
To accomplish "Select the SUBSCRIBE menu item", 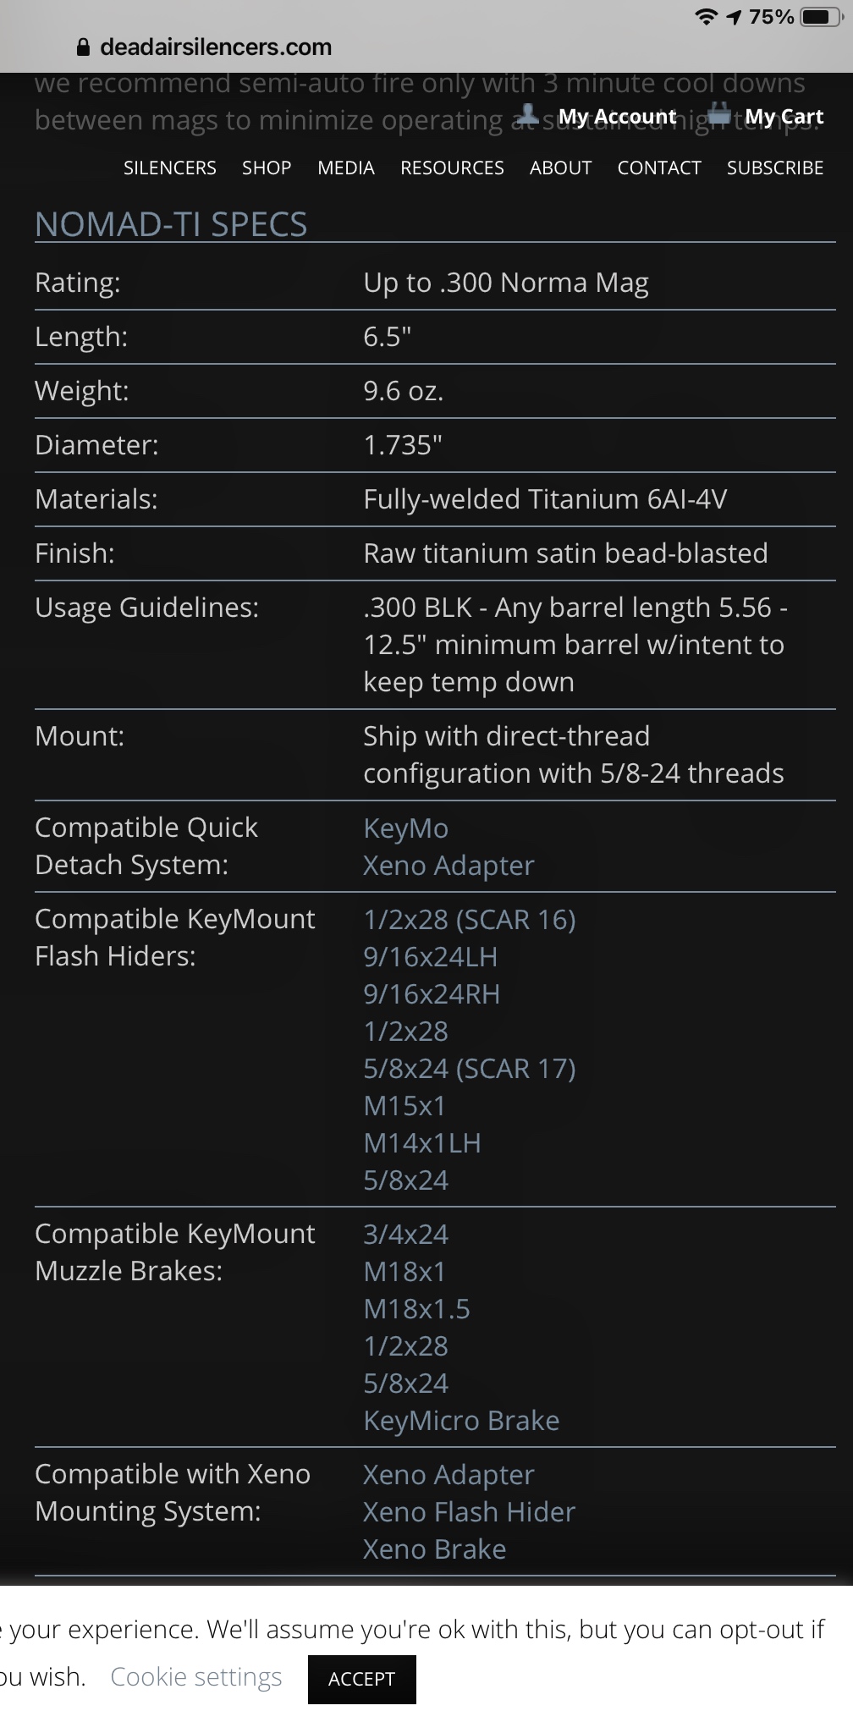I will coord(775,168).
